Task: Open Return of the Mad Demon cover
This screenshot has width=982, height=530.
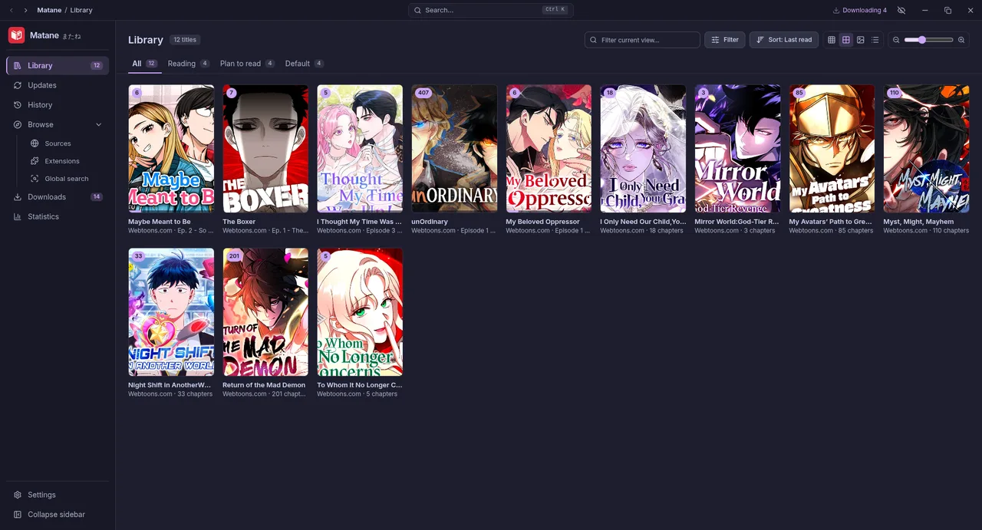Action: tap(265, 312)
